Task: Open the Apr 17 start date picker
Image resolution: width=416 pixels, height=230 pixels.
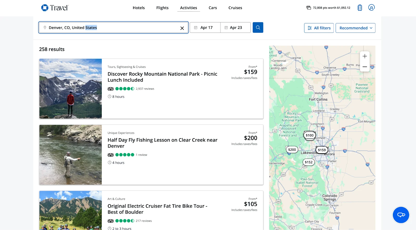Action: (x=205, y=27)
